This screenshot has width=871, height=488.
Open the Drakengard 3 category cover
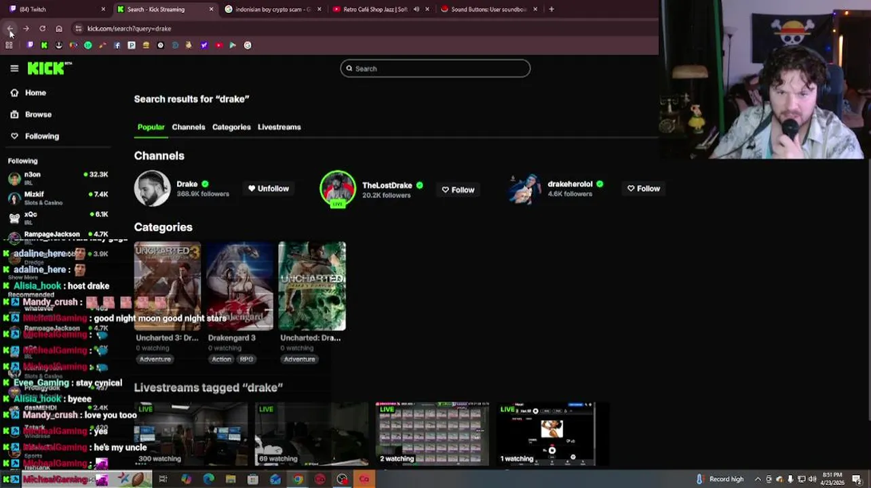click(x=239, y=285)
